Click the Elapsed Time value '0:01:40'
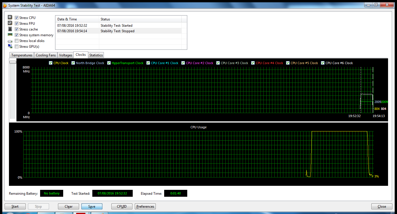Viewport: 397px width, 214px height. point(176,193)
